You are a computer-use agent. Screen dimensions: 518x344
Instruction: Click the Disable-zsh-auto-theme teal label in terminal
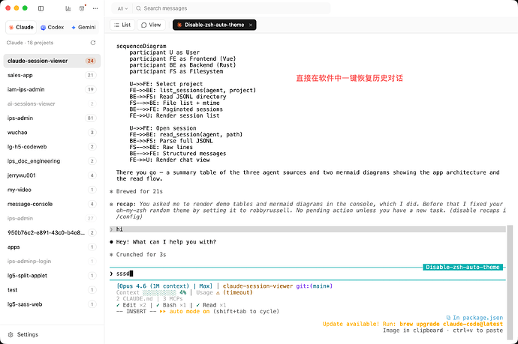(462, 267)
